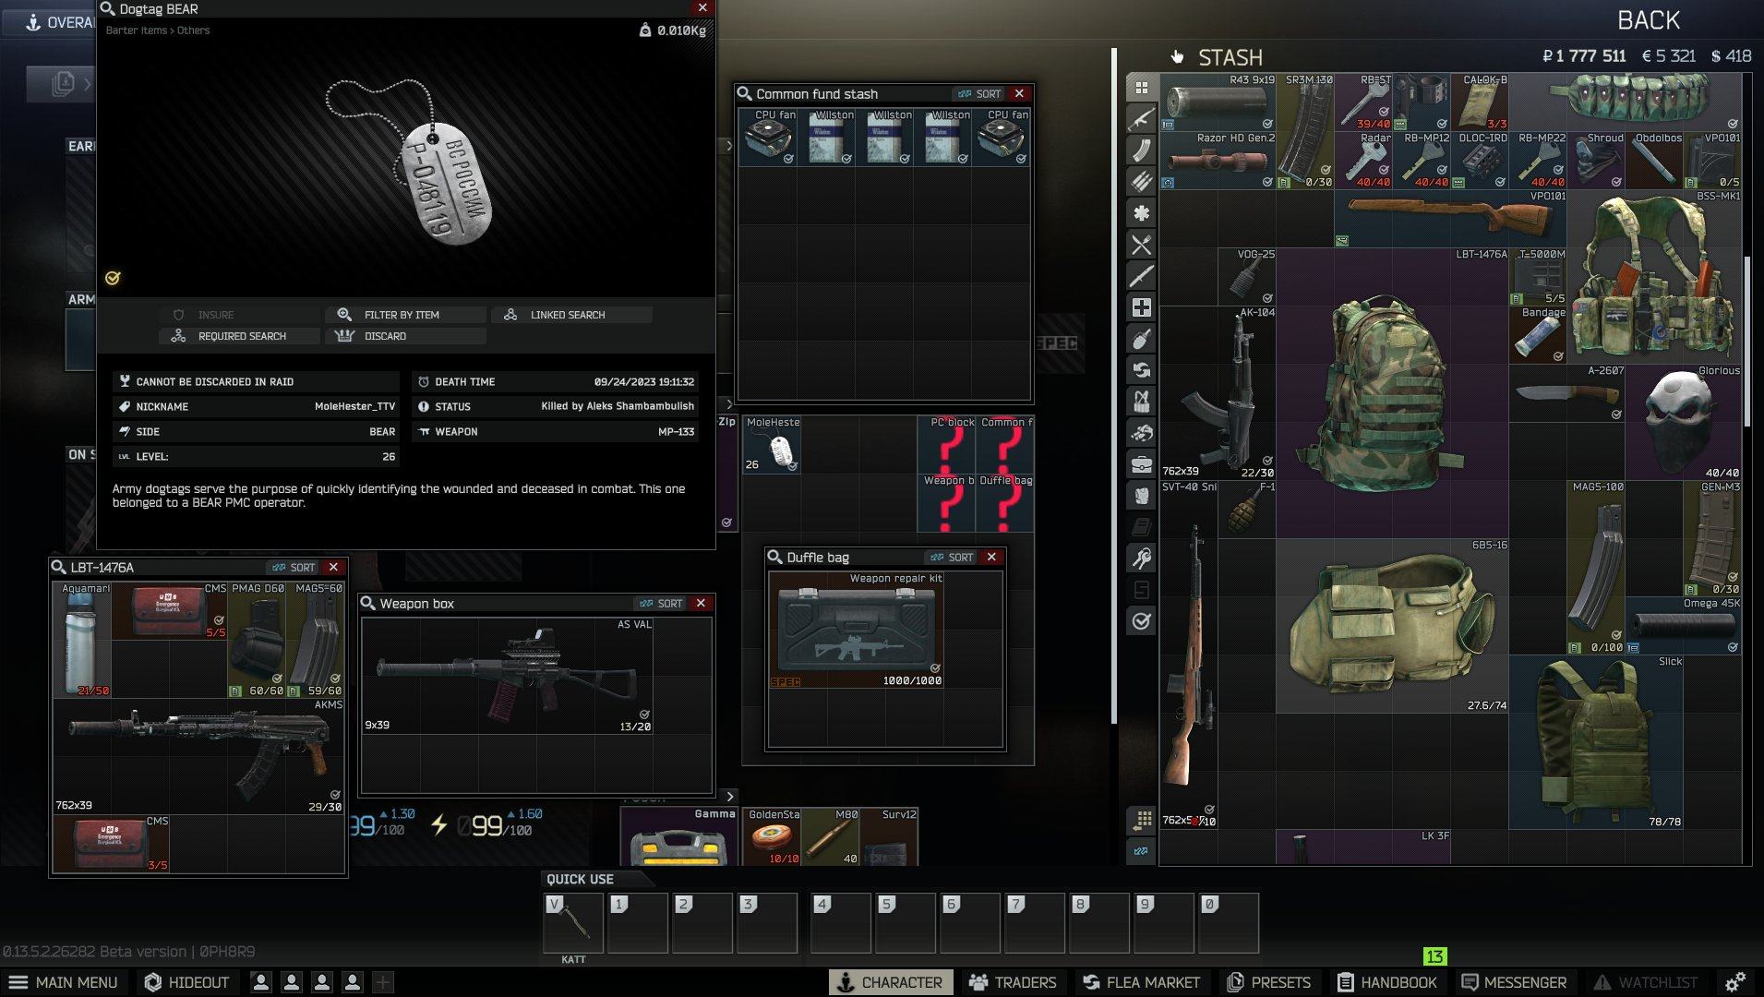The height and width of the screenshot is (997, 1764).
Task: Click the rouble balance ₽ 1 777 511
Action: (x=1584, y=56)
